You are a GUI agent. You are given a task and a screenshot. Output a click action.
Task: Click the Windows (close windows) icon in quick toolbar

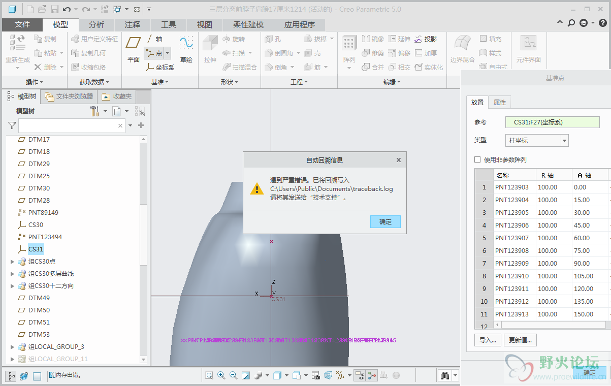tap(117, 9)
